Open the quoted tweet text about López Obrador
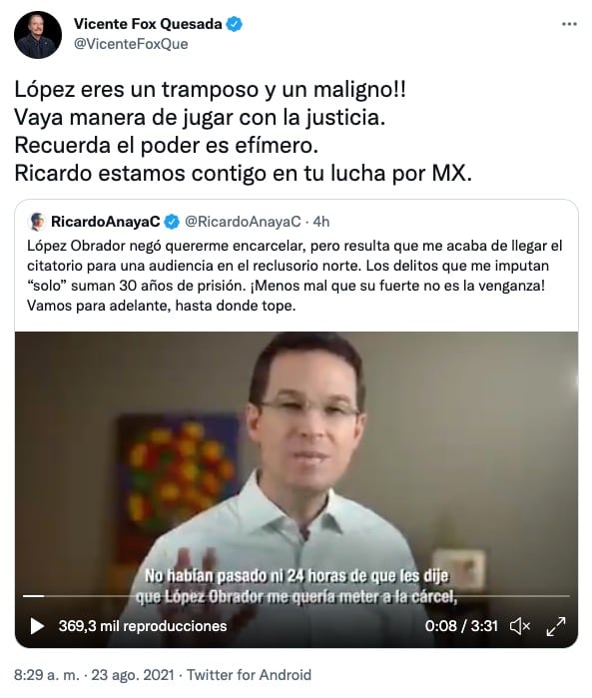 click(295, 276)
